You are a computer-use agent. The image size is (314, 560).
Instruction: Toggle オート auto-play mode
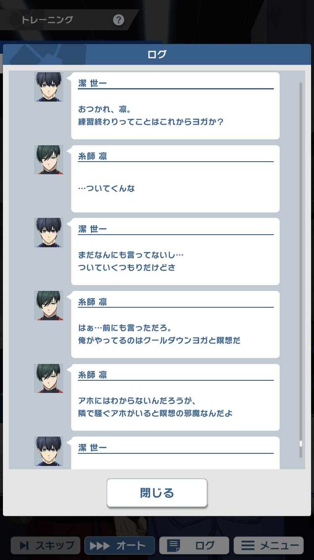[120, 546]
